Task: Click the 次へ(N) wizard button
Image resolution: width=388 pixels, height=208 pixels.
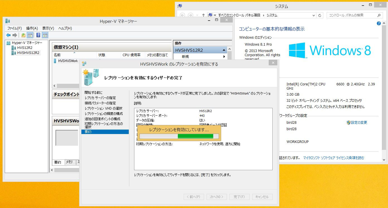Action: [217, 197]
